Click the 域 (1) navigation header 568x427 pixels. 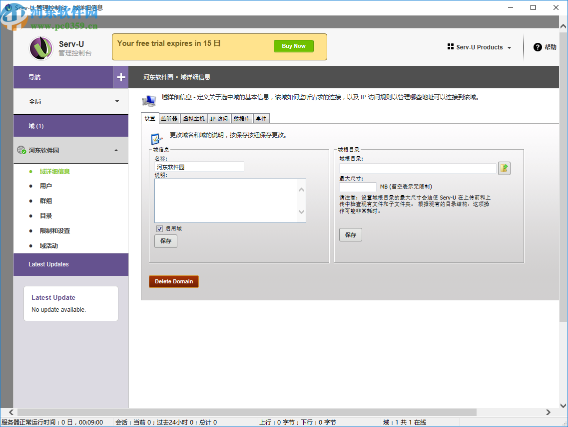tap(71, 126)
